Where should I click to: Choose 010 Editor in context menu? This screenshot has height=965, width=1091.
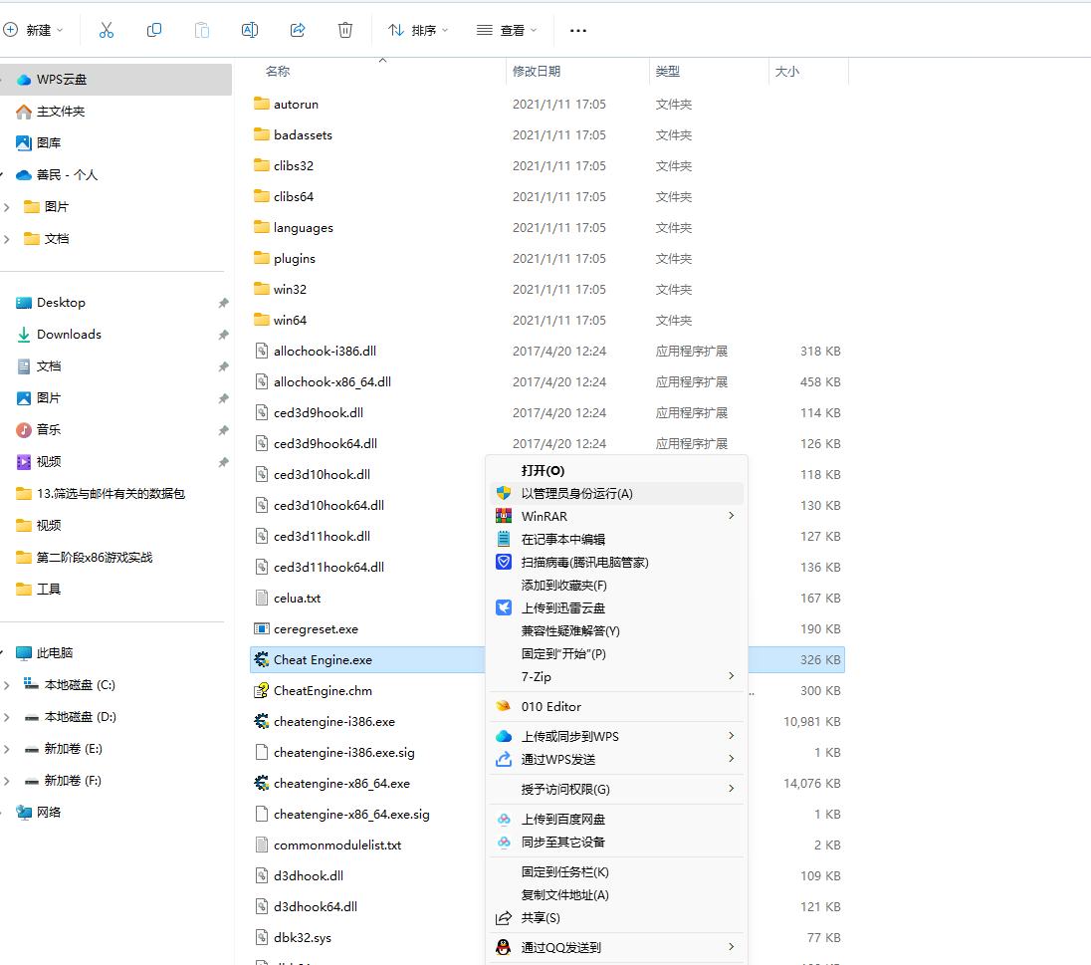[x=616, y=707]
